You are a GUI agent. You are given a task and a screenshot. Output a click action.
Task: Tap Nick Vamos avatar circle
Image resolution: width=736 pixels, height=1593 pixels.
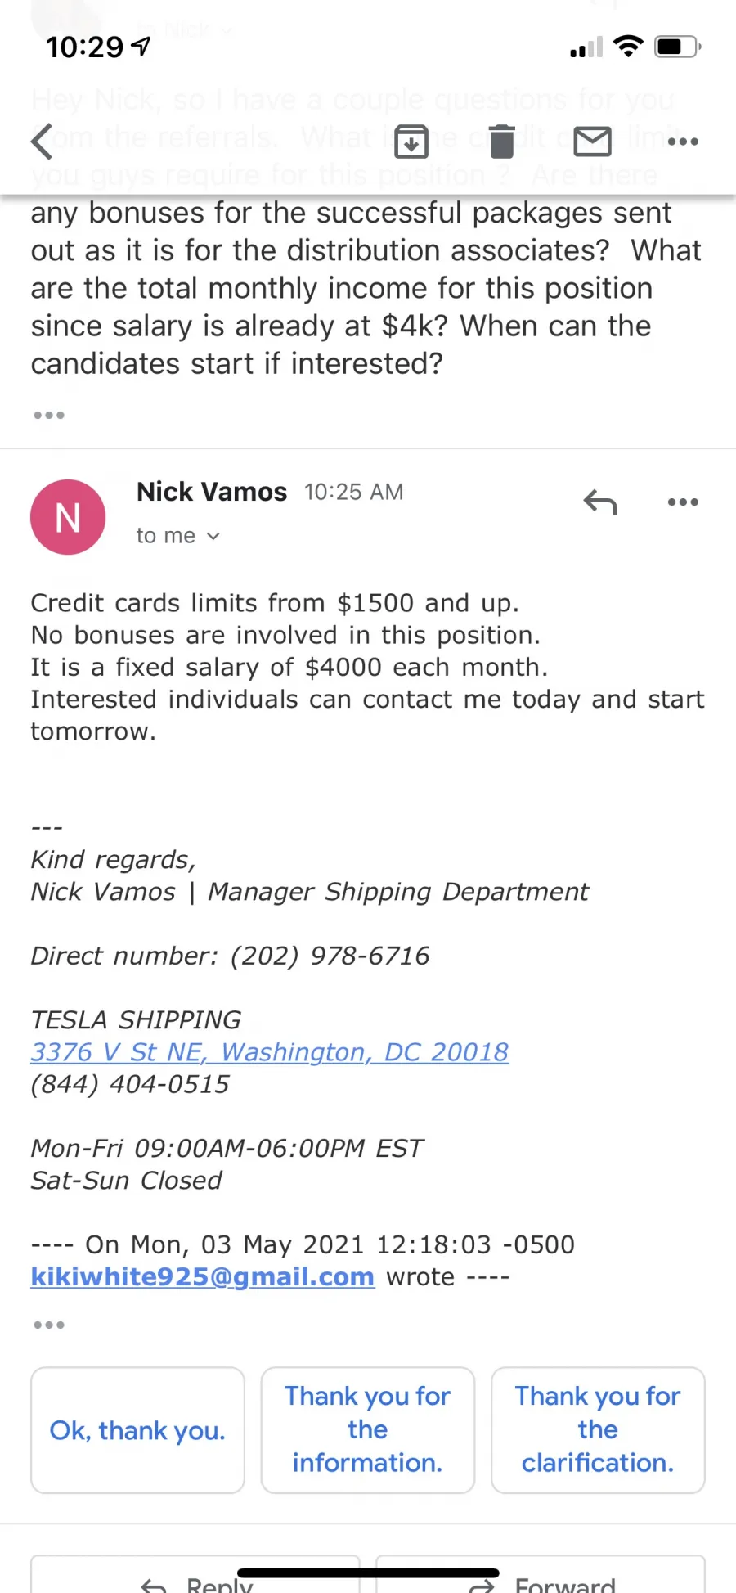[x=68, y=517]
